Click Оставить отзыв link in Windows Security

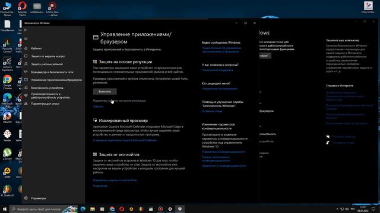(x=212, y=111)
